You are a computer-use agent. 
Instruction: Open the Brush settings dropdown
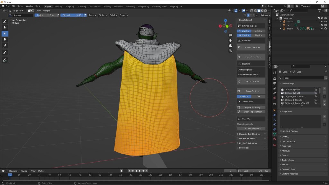(93, 15)
